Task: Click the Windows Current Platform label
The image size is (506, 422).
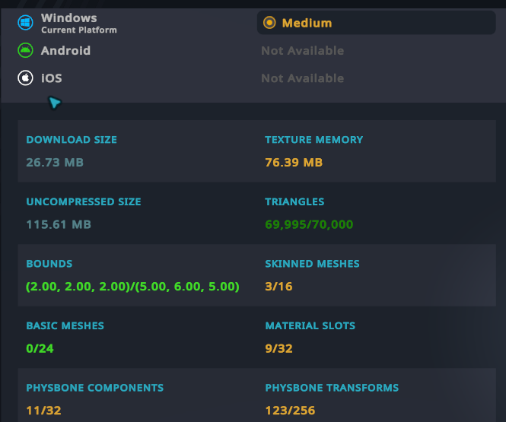Action: tap(78, 23)
